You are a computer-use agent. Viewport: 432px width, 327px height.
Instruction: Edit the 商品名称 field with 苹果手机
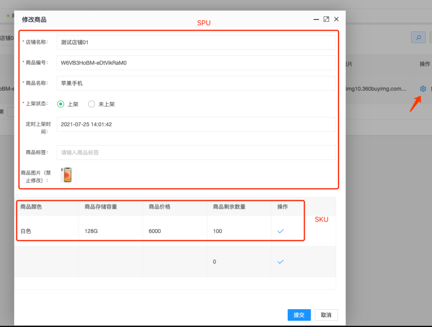tap(196, 83)
